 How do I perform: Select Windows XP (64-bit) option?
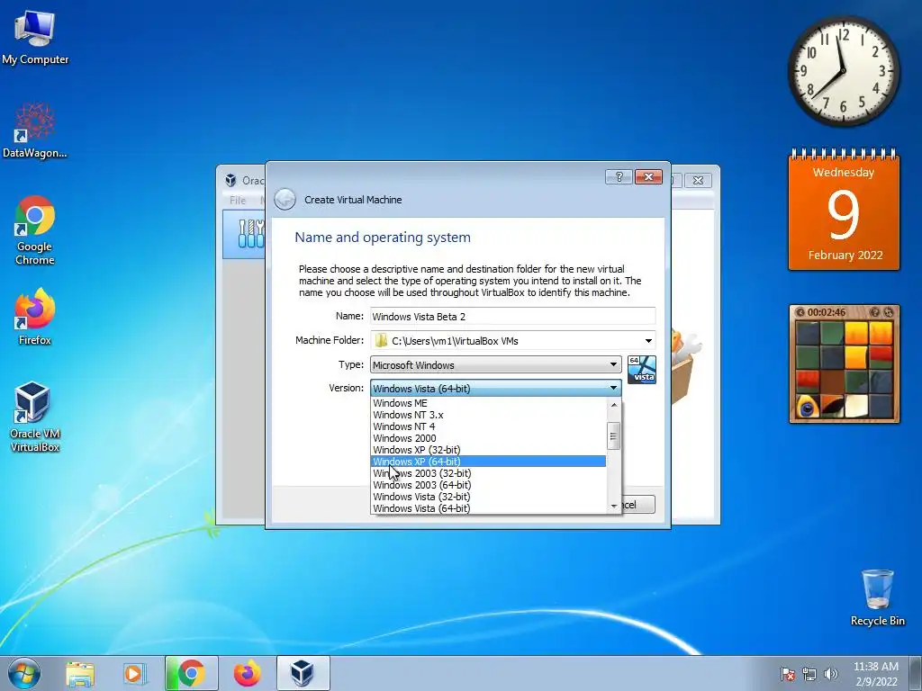[x=489, y=462]
